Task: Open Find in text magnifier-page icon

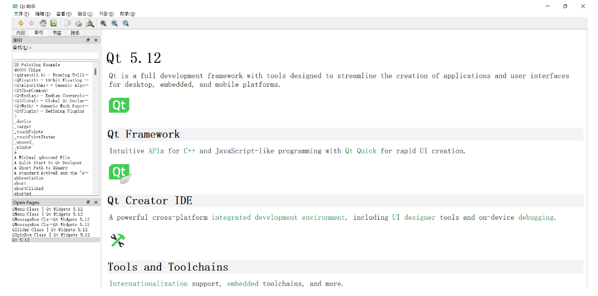Action: (x=90, y=23)
